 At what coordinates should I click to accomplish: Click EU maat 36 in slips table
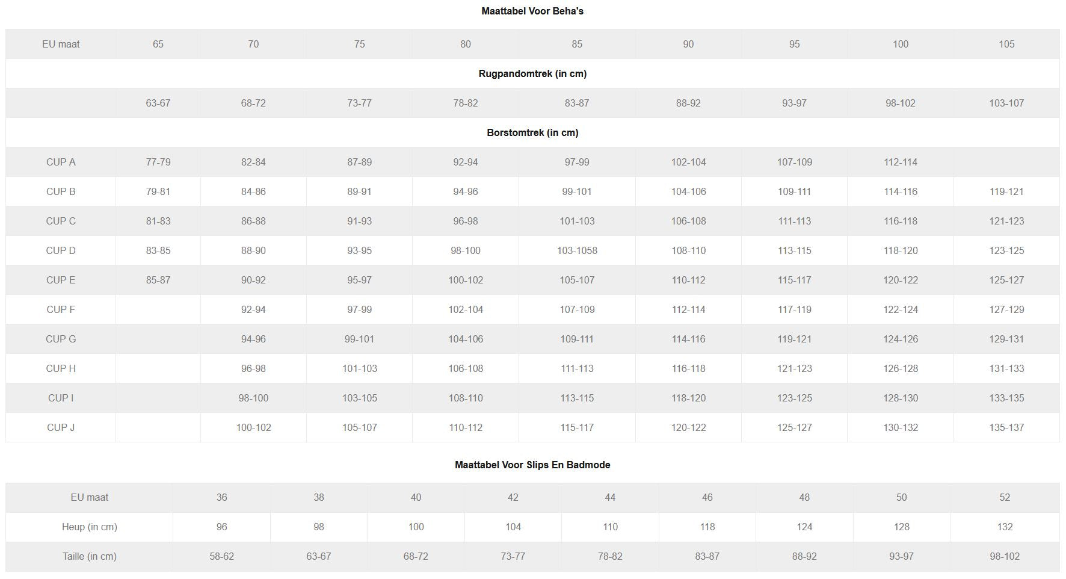tap(221, 497)
